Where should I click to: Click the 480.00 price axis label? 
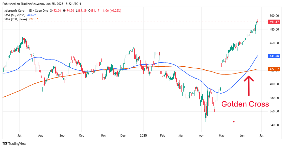point(274,29)
